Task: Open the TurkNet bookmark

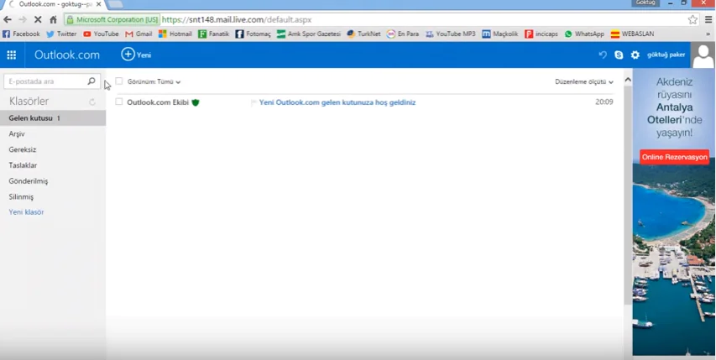Action: (363, 34)
